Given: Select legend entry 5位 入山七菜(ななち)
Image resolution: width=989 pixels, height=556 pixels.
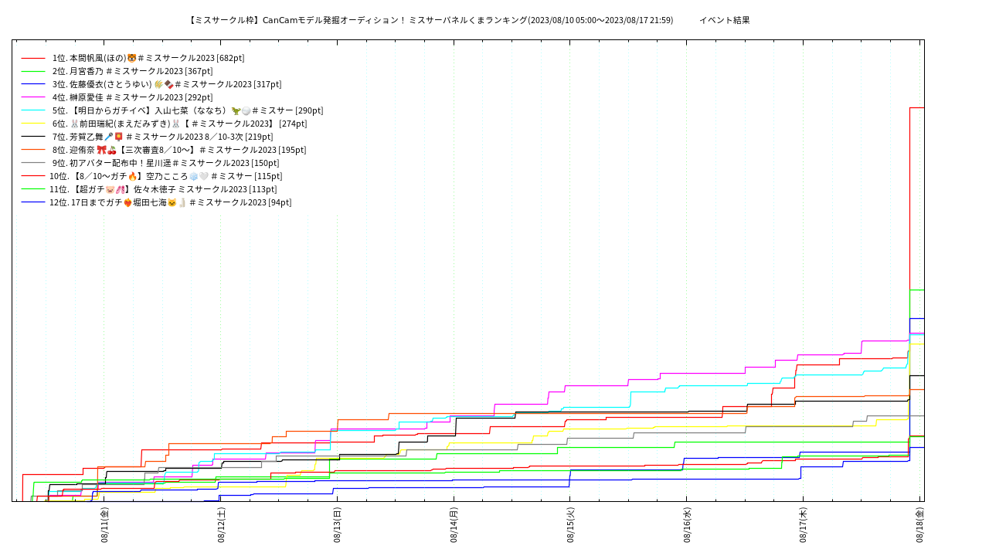Looking at the screenshot, I should [x=188, y=110].
